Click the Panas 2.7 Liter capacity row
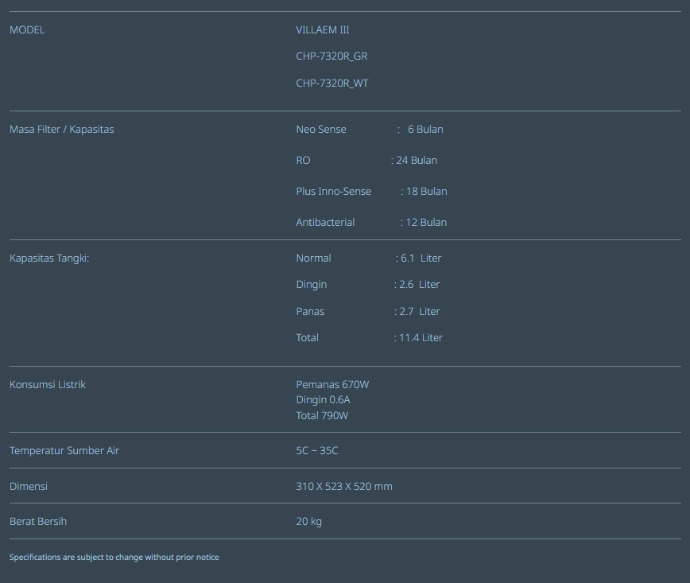Image resolution: width=690 pixels, height=583 pixels. click(x=367, y=312)
